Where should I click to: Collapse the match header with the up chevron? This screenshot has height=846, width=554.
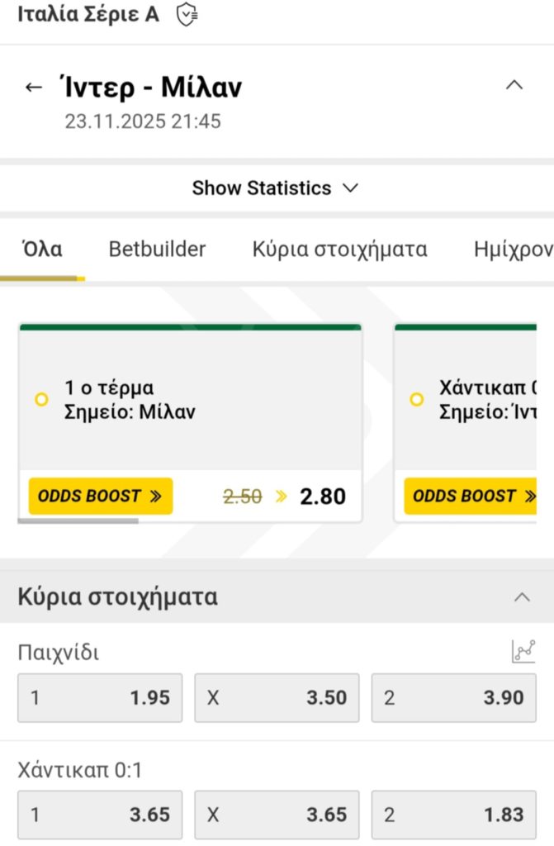514,85
